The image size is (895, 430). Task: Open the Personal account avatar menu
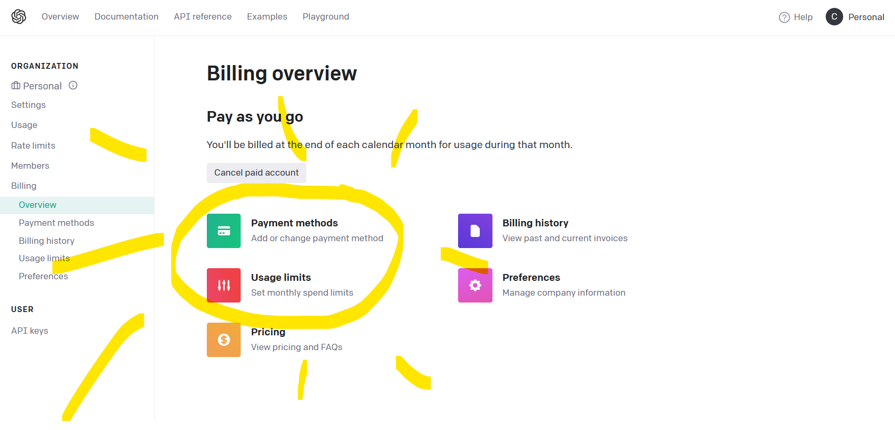point(834,17)
